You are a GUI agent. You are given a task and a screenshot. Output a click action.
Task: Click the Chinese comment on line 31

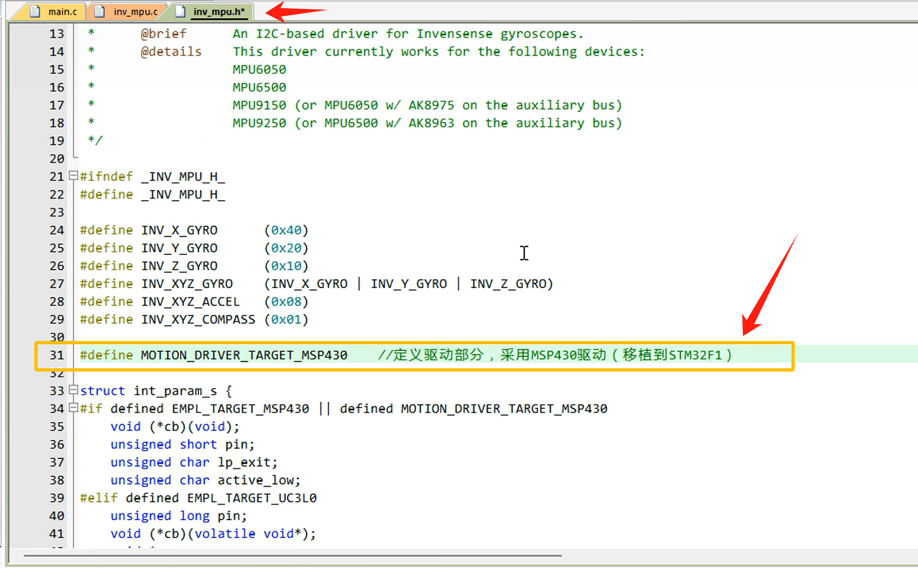click(x=555, y=355)
